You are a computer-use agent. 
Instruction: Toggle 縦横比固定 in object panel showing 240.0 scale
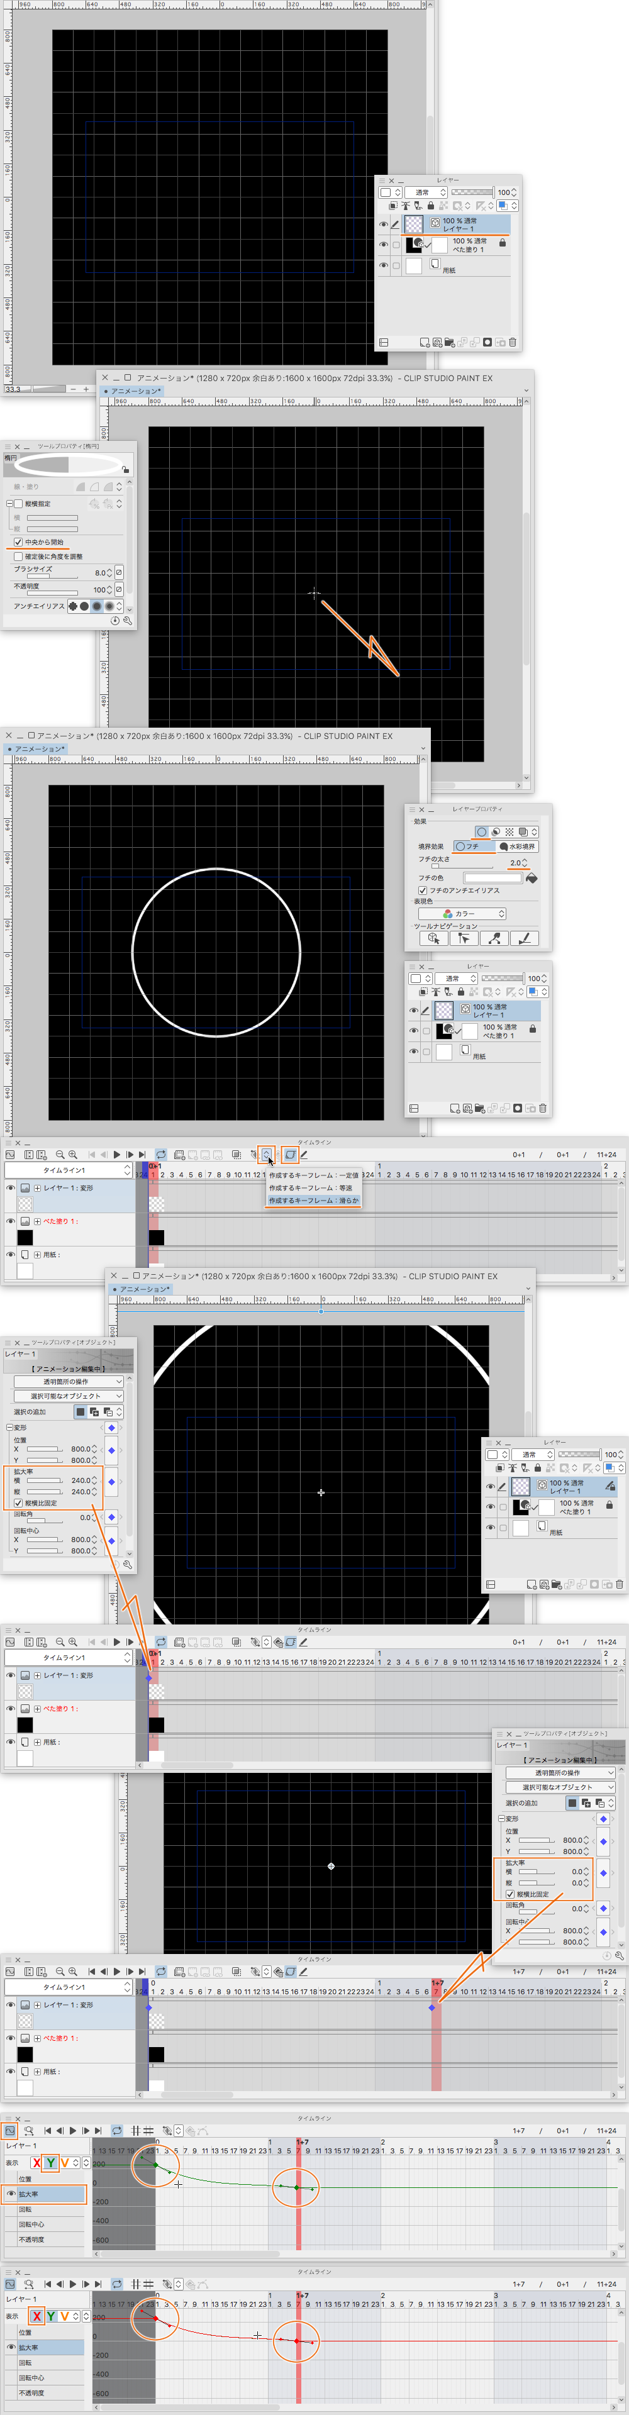18,1503
